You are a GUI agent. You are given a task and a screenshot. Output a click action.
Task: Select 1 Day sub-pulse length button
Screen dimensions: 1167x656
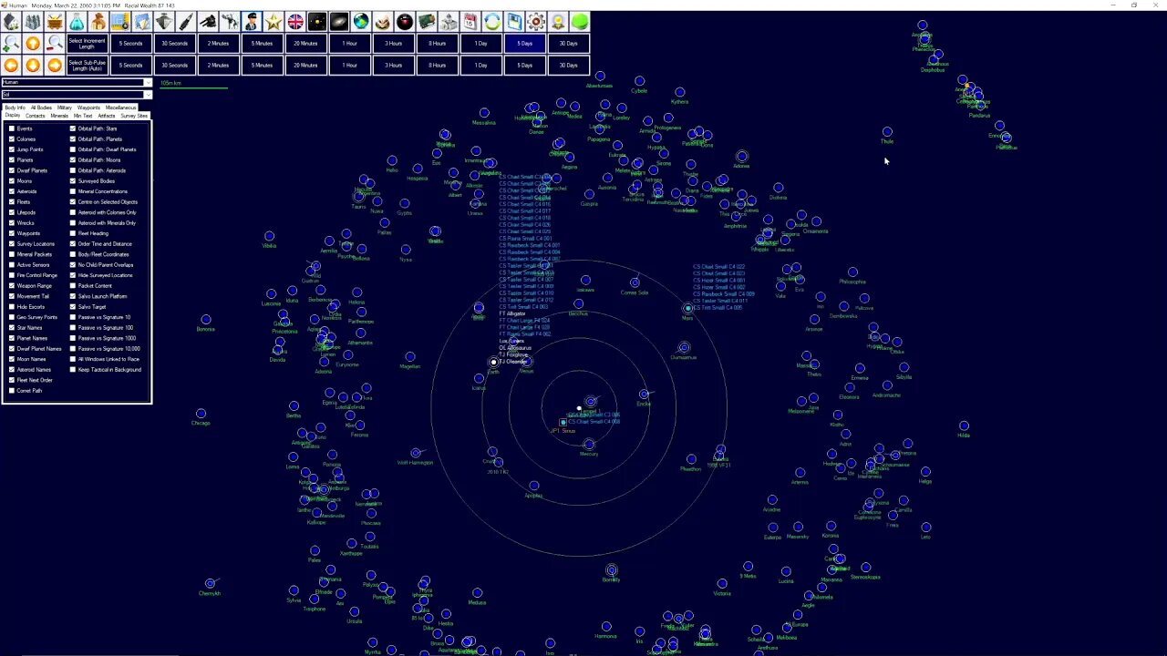(481, 65)
